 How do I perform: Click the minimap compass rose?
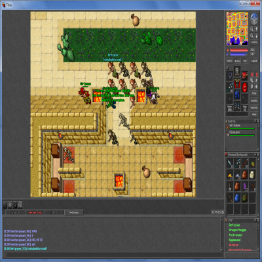coord(254,19)
